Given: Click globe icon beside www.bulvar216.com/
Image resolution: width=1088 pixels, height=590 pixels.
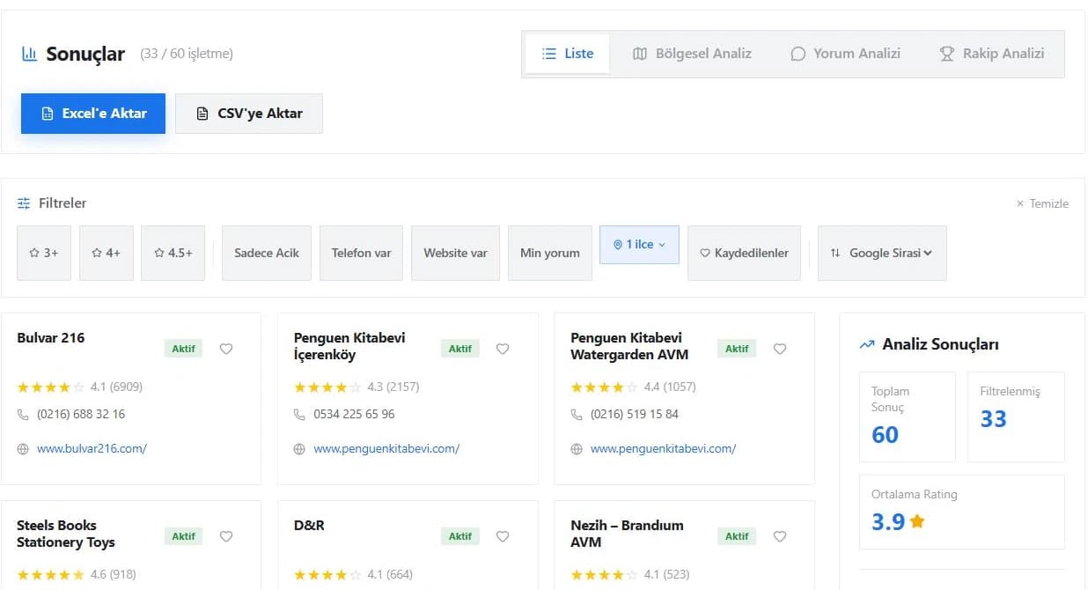Looking at the screenshot, I should pos(23,449).
